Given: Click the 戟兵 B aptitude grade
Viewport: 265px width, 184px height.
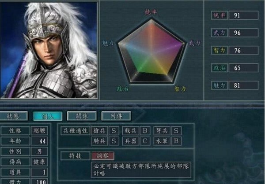Looking at the screenshot, I should coord(145,131).
